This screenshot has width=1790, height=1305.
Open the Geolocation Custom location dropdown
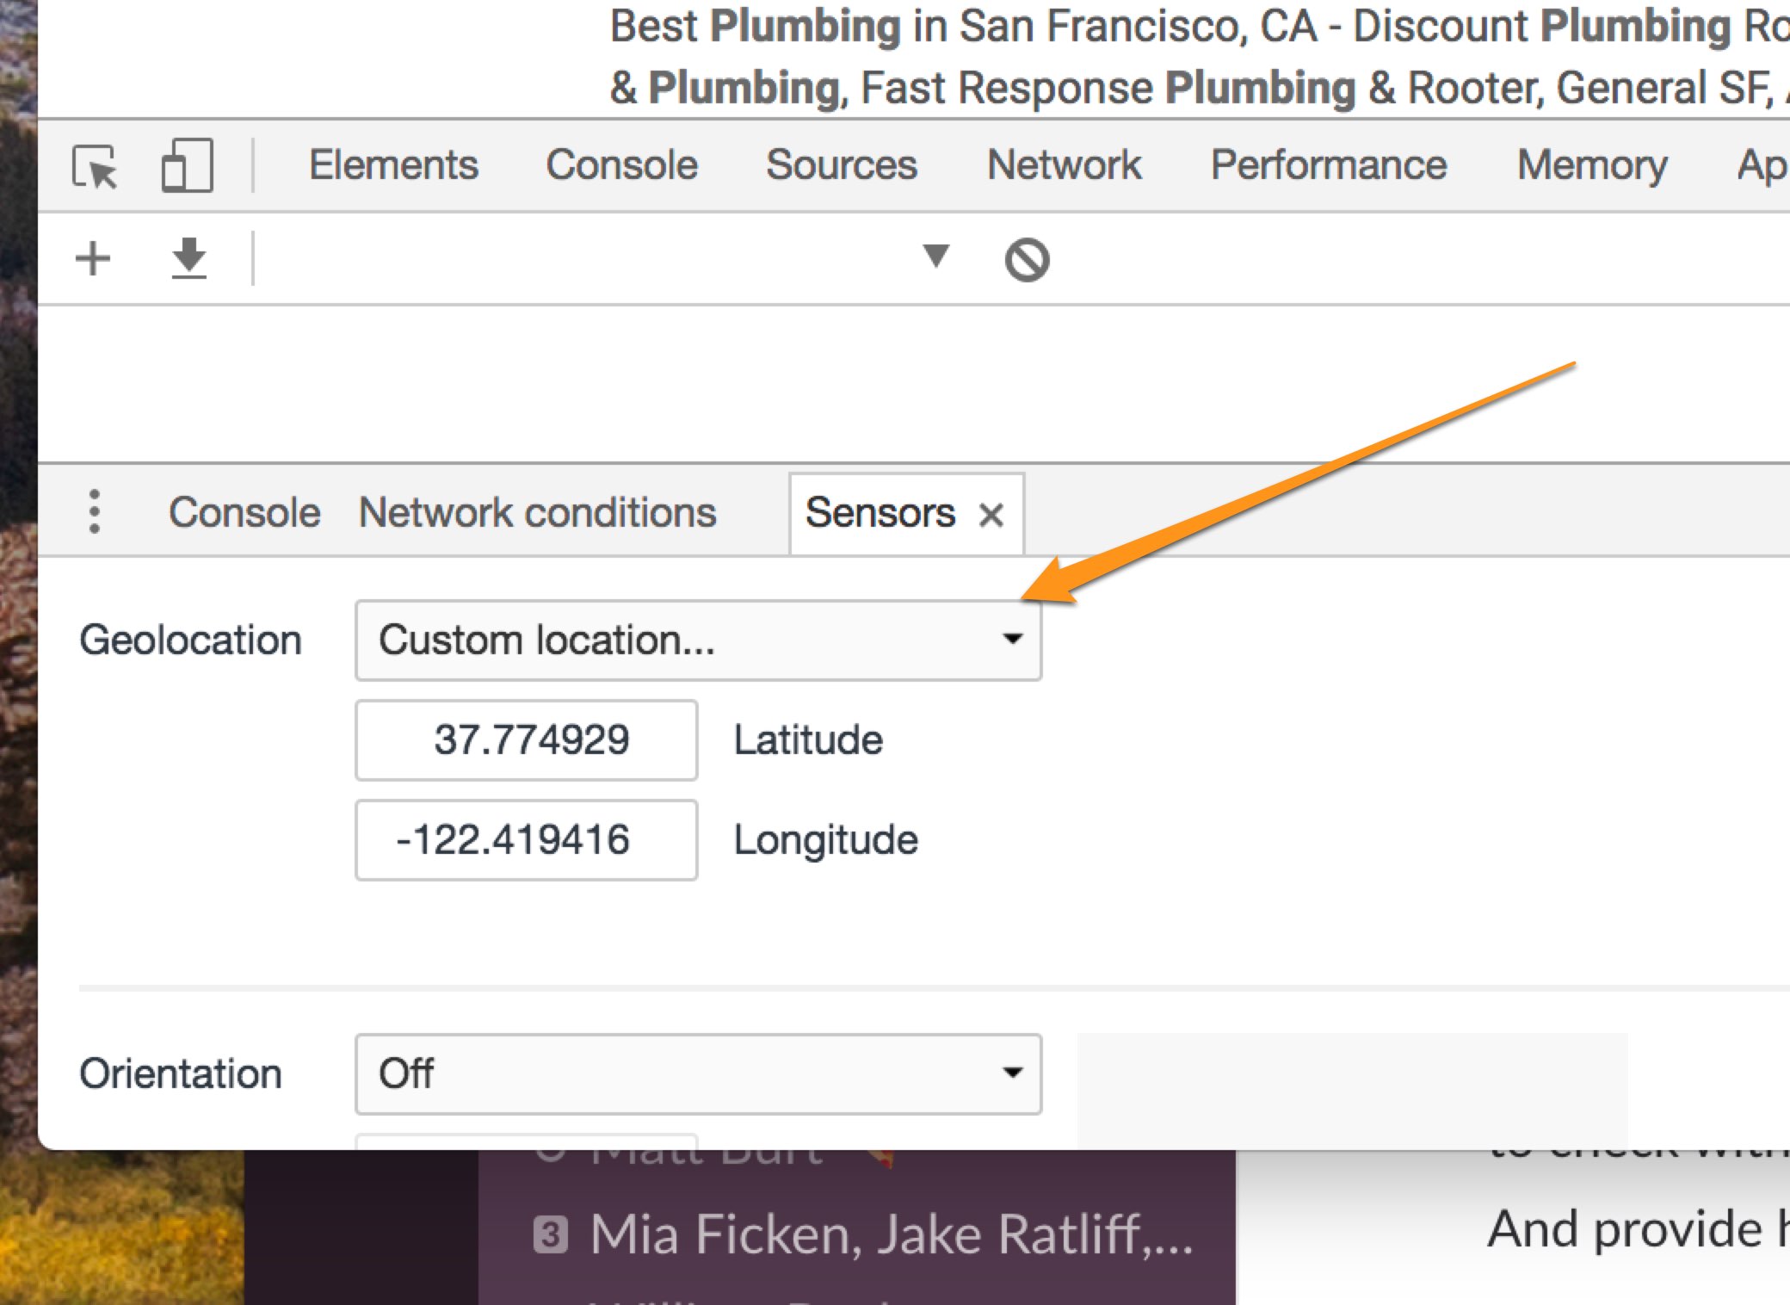(x=698, y=640)
